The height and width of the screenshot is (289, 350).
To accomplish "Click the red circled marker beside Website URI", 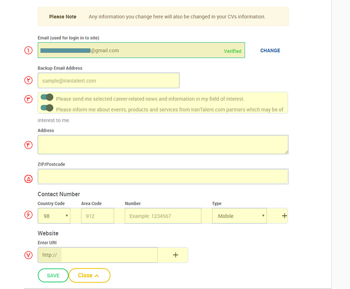I will pos(28,255).
